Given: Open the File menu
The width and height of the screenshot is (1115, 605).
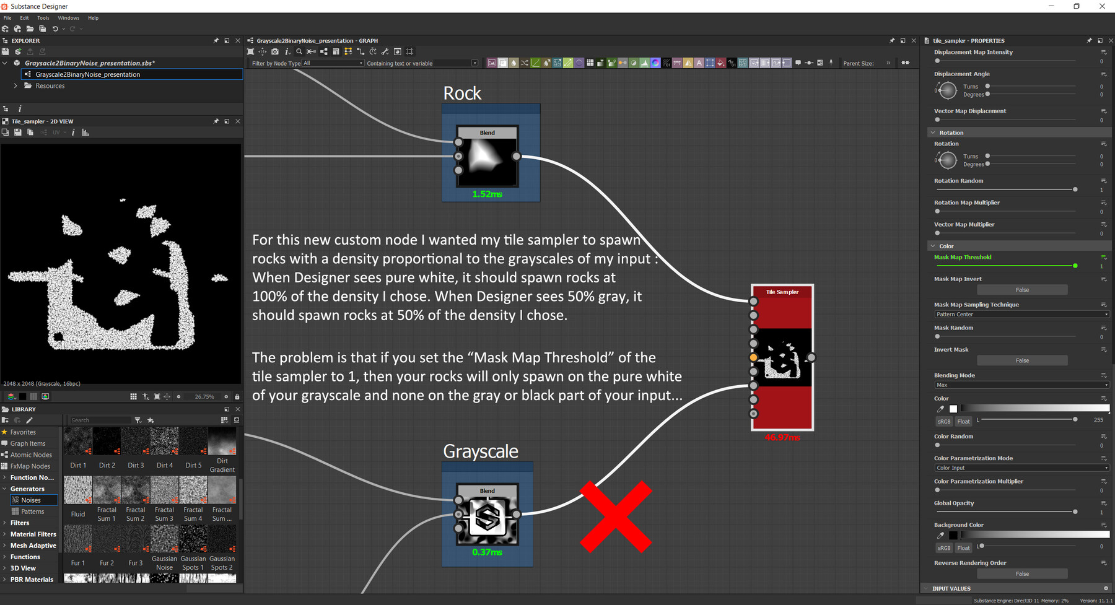Looking at the screenshot, I should pos(7,18).
